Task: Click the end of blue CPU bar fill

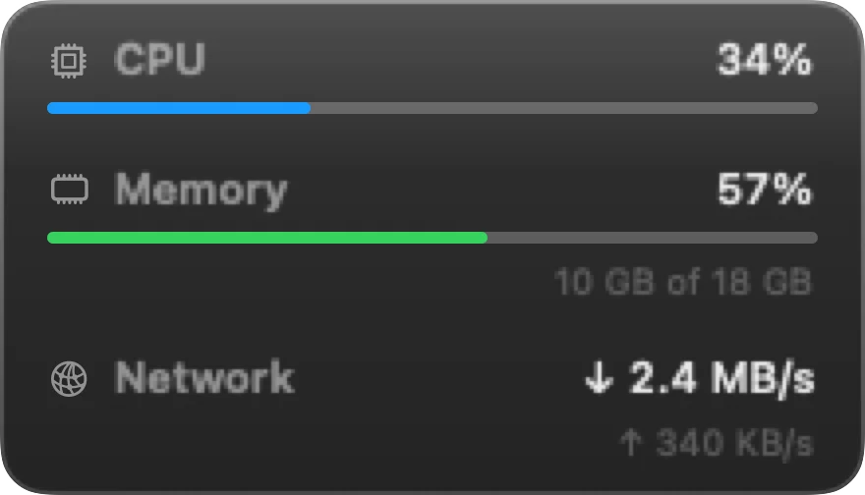Action: point(308,108)
